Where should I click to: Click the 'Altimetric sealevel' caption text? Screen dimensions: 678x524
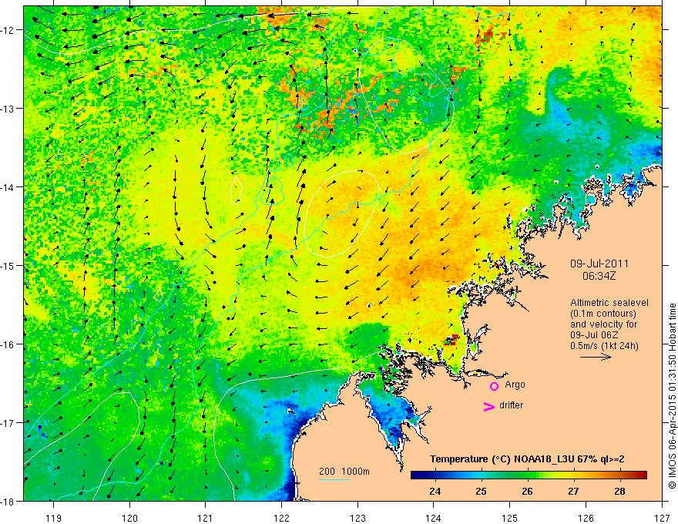(609, 303)
